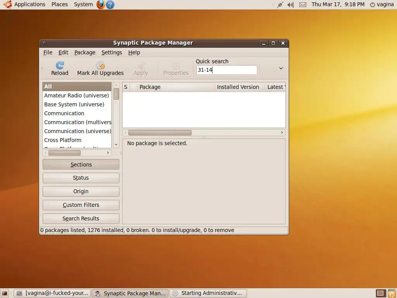The height and width of the screenshot is (298, 397).
Task: Select Amateur Radio (universe) section
Action: (77, 95)
